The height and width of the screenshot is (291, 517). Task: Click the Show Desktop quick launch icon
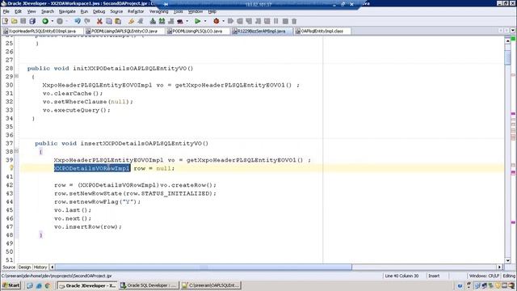point(30,285)
